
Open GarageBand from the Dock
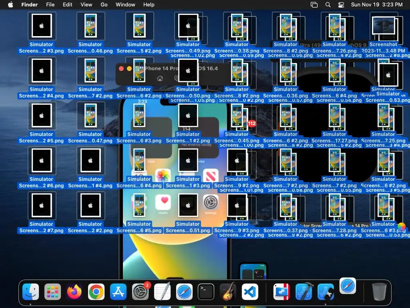coord(228,292)
